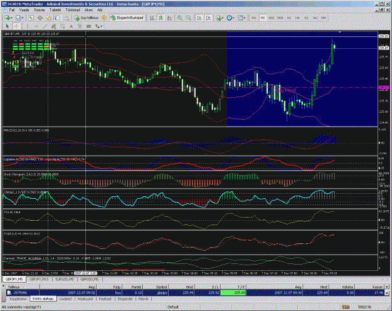Screen dimensions: 392x311
Task: Switch to candlestick chart type
Action: [x=161, y=18]
